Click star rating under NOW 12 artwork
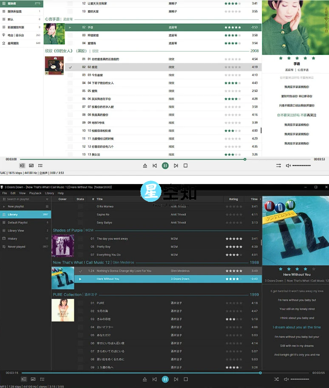The height and width of the screenshot is (388, 329). coord(297,269)
